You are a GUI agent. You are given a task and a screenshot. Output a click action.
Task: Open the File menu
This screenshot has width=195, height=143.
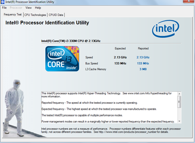click(x=4, y=8)
